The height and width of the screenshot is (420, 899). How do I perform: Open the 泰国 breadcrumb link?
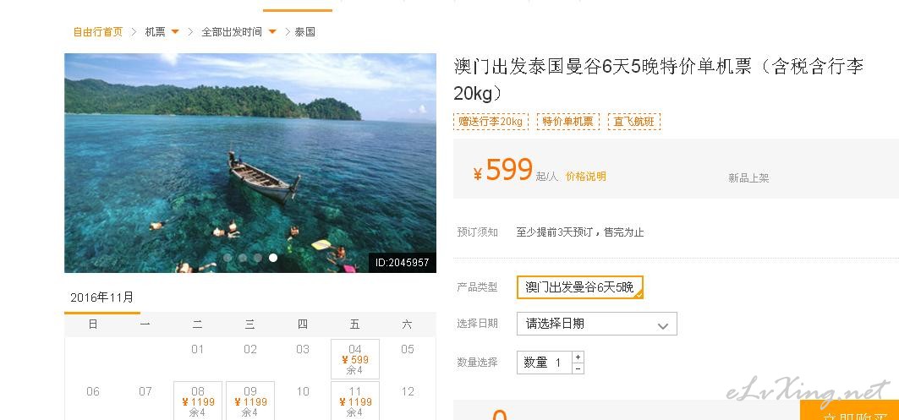click(305, 32)
